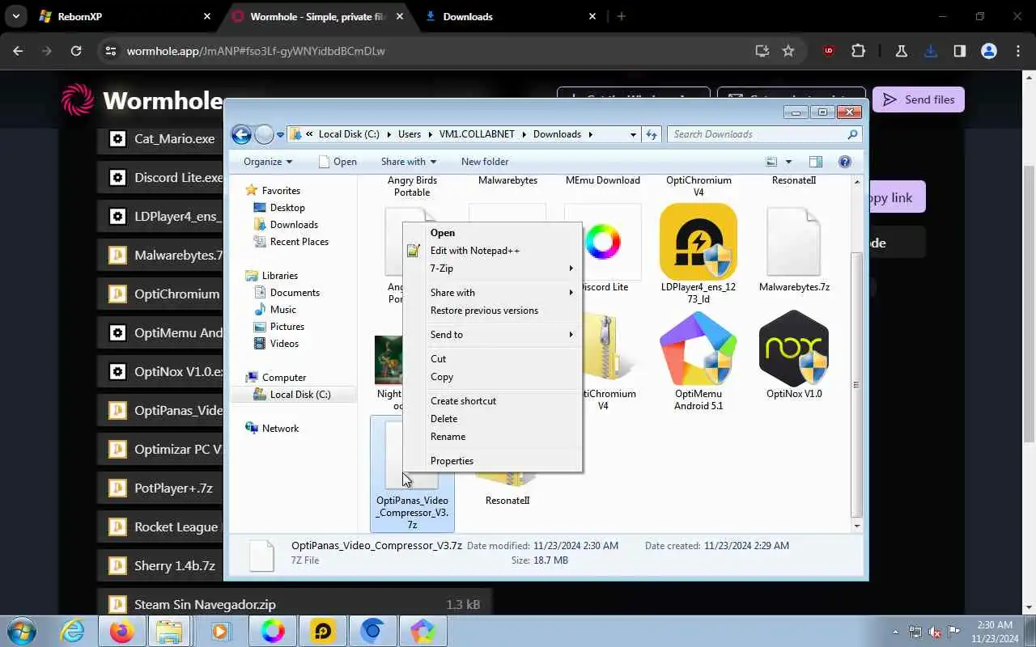Click the Explorer back arrow button

pyautogui.click(x=240, y=134)
